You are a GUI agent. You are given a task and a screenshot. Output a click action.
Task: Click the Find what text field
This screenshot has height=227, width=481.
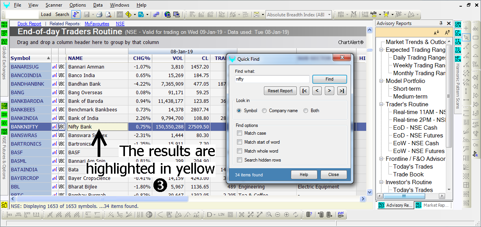coord(272,79)
